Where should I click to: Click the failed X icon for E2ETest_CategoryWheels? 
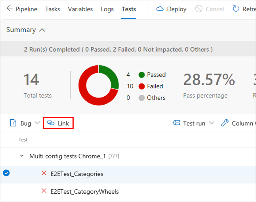44,191
